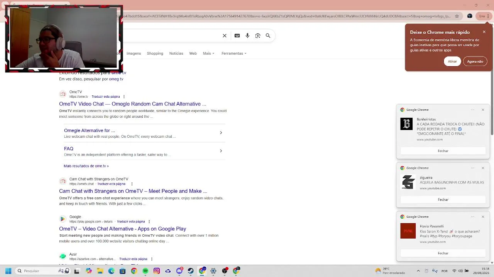This screenshot has height=277, width=494.
Task: Open options for the Azar result
Action: coord(152,259)
